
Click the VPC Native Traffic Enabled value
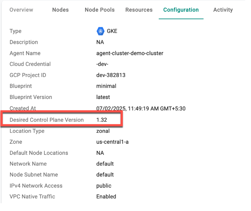(x=106, y=196)
